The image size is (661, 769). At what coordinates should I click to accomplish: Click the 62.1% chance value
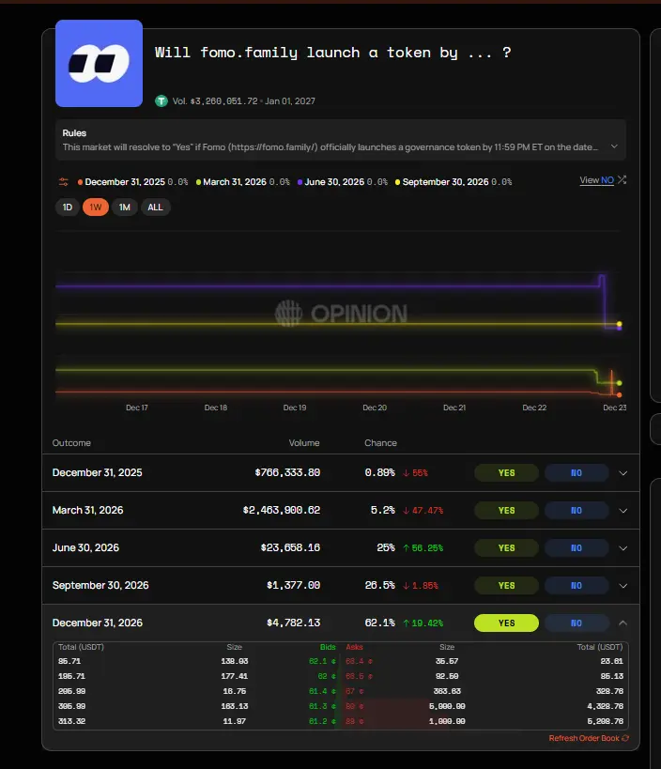pos(380,623)
